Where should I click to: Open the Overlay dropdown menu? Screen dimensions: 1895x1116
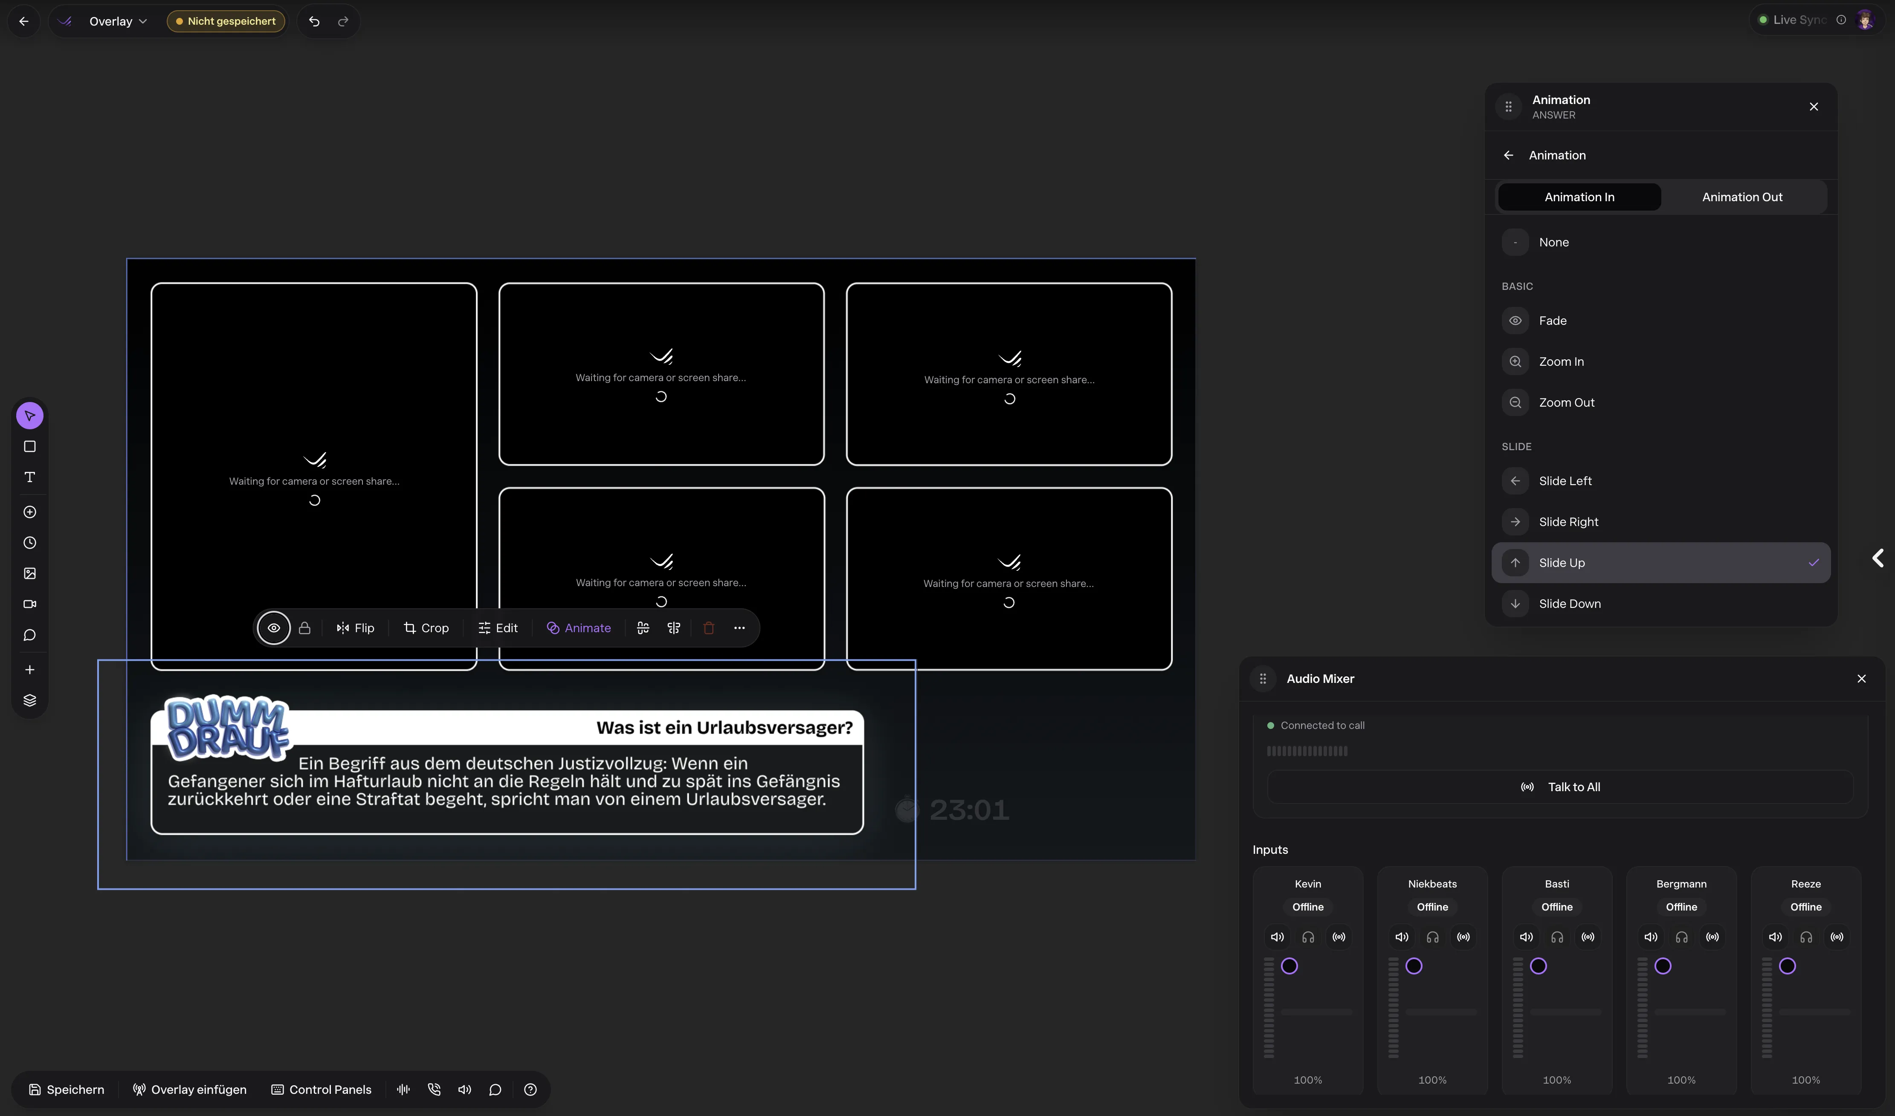[118, 21]
